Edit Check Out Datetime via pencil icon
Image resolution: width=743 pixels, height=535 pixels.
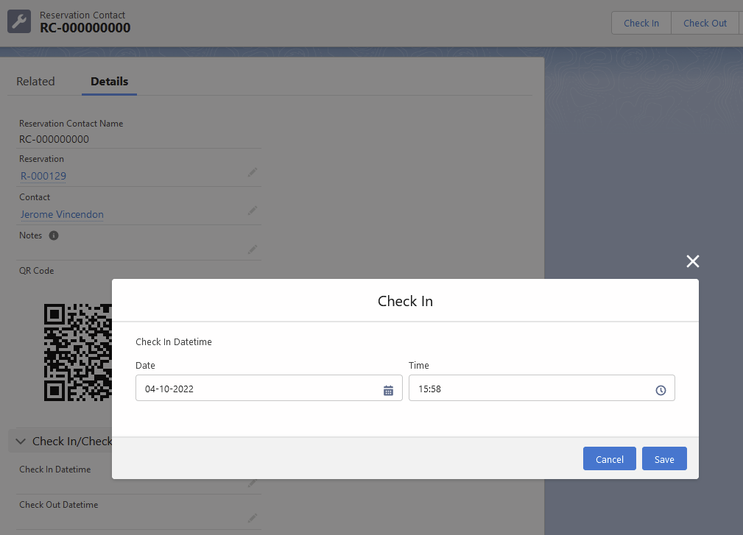tap(253, 518)
